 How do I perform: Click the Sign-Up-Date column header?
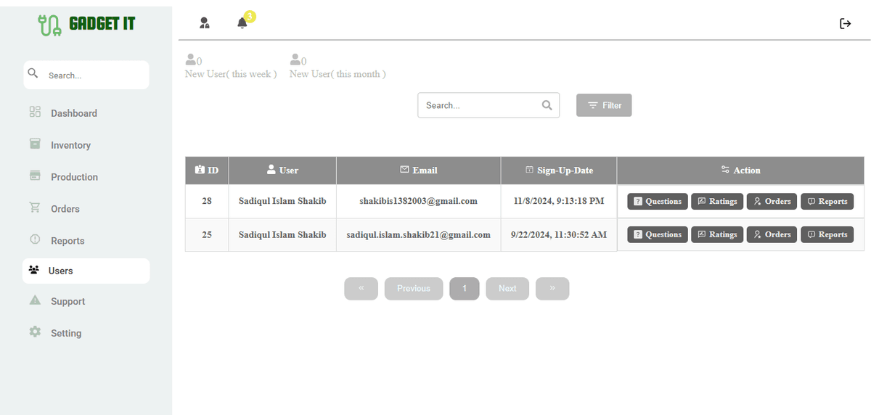[x=559, y=170]
